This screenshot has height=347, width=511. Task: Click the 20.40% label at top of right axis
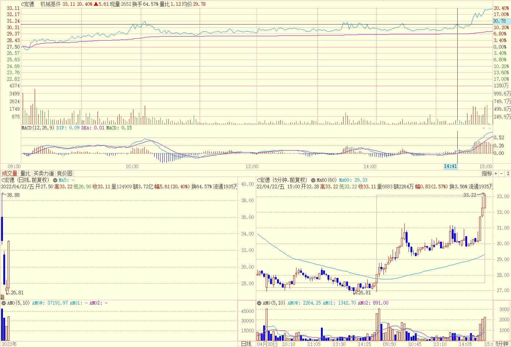tap(501, 8)
